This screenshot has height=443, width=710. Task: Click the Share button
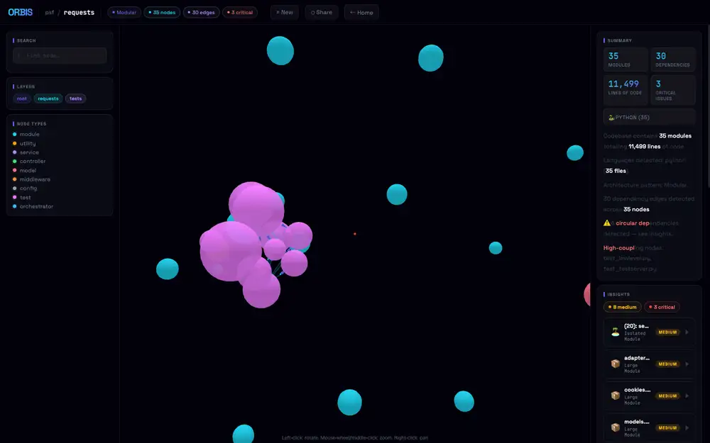(322, 12)
